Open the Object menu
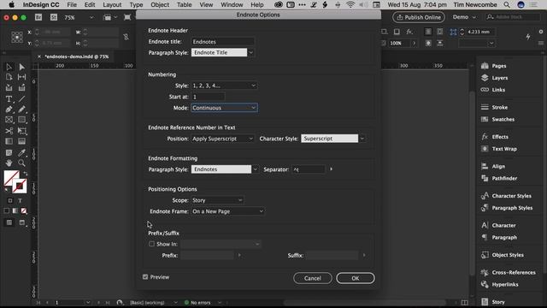The image size is (547, 308). tap(160, 4)
